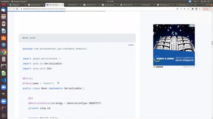Click the Chrome icon in dock

pyautogui.click(x=4, y=52)
